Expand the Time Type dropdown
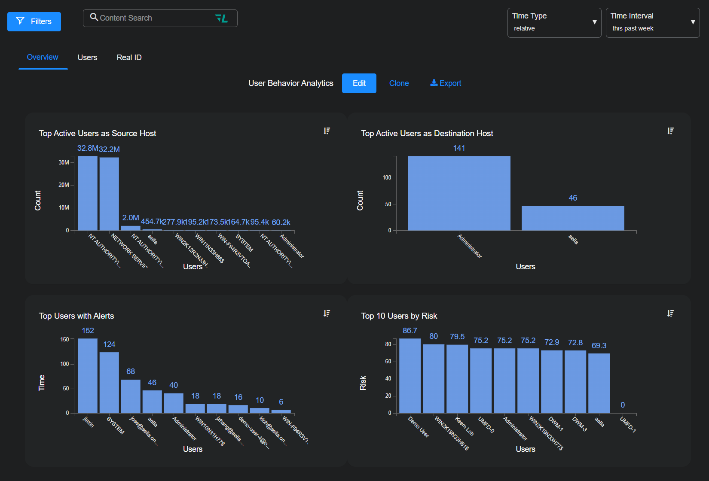This screenshot has width=709, height=481. coord(554,23)
